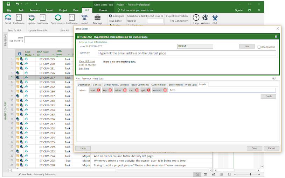Click the Issue ID search field

click(x=155, y=21)
